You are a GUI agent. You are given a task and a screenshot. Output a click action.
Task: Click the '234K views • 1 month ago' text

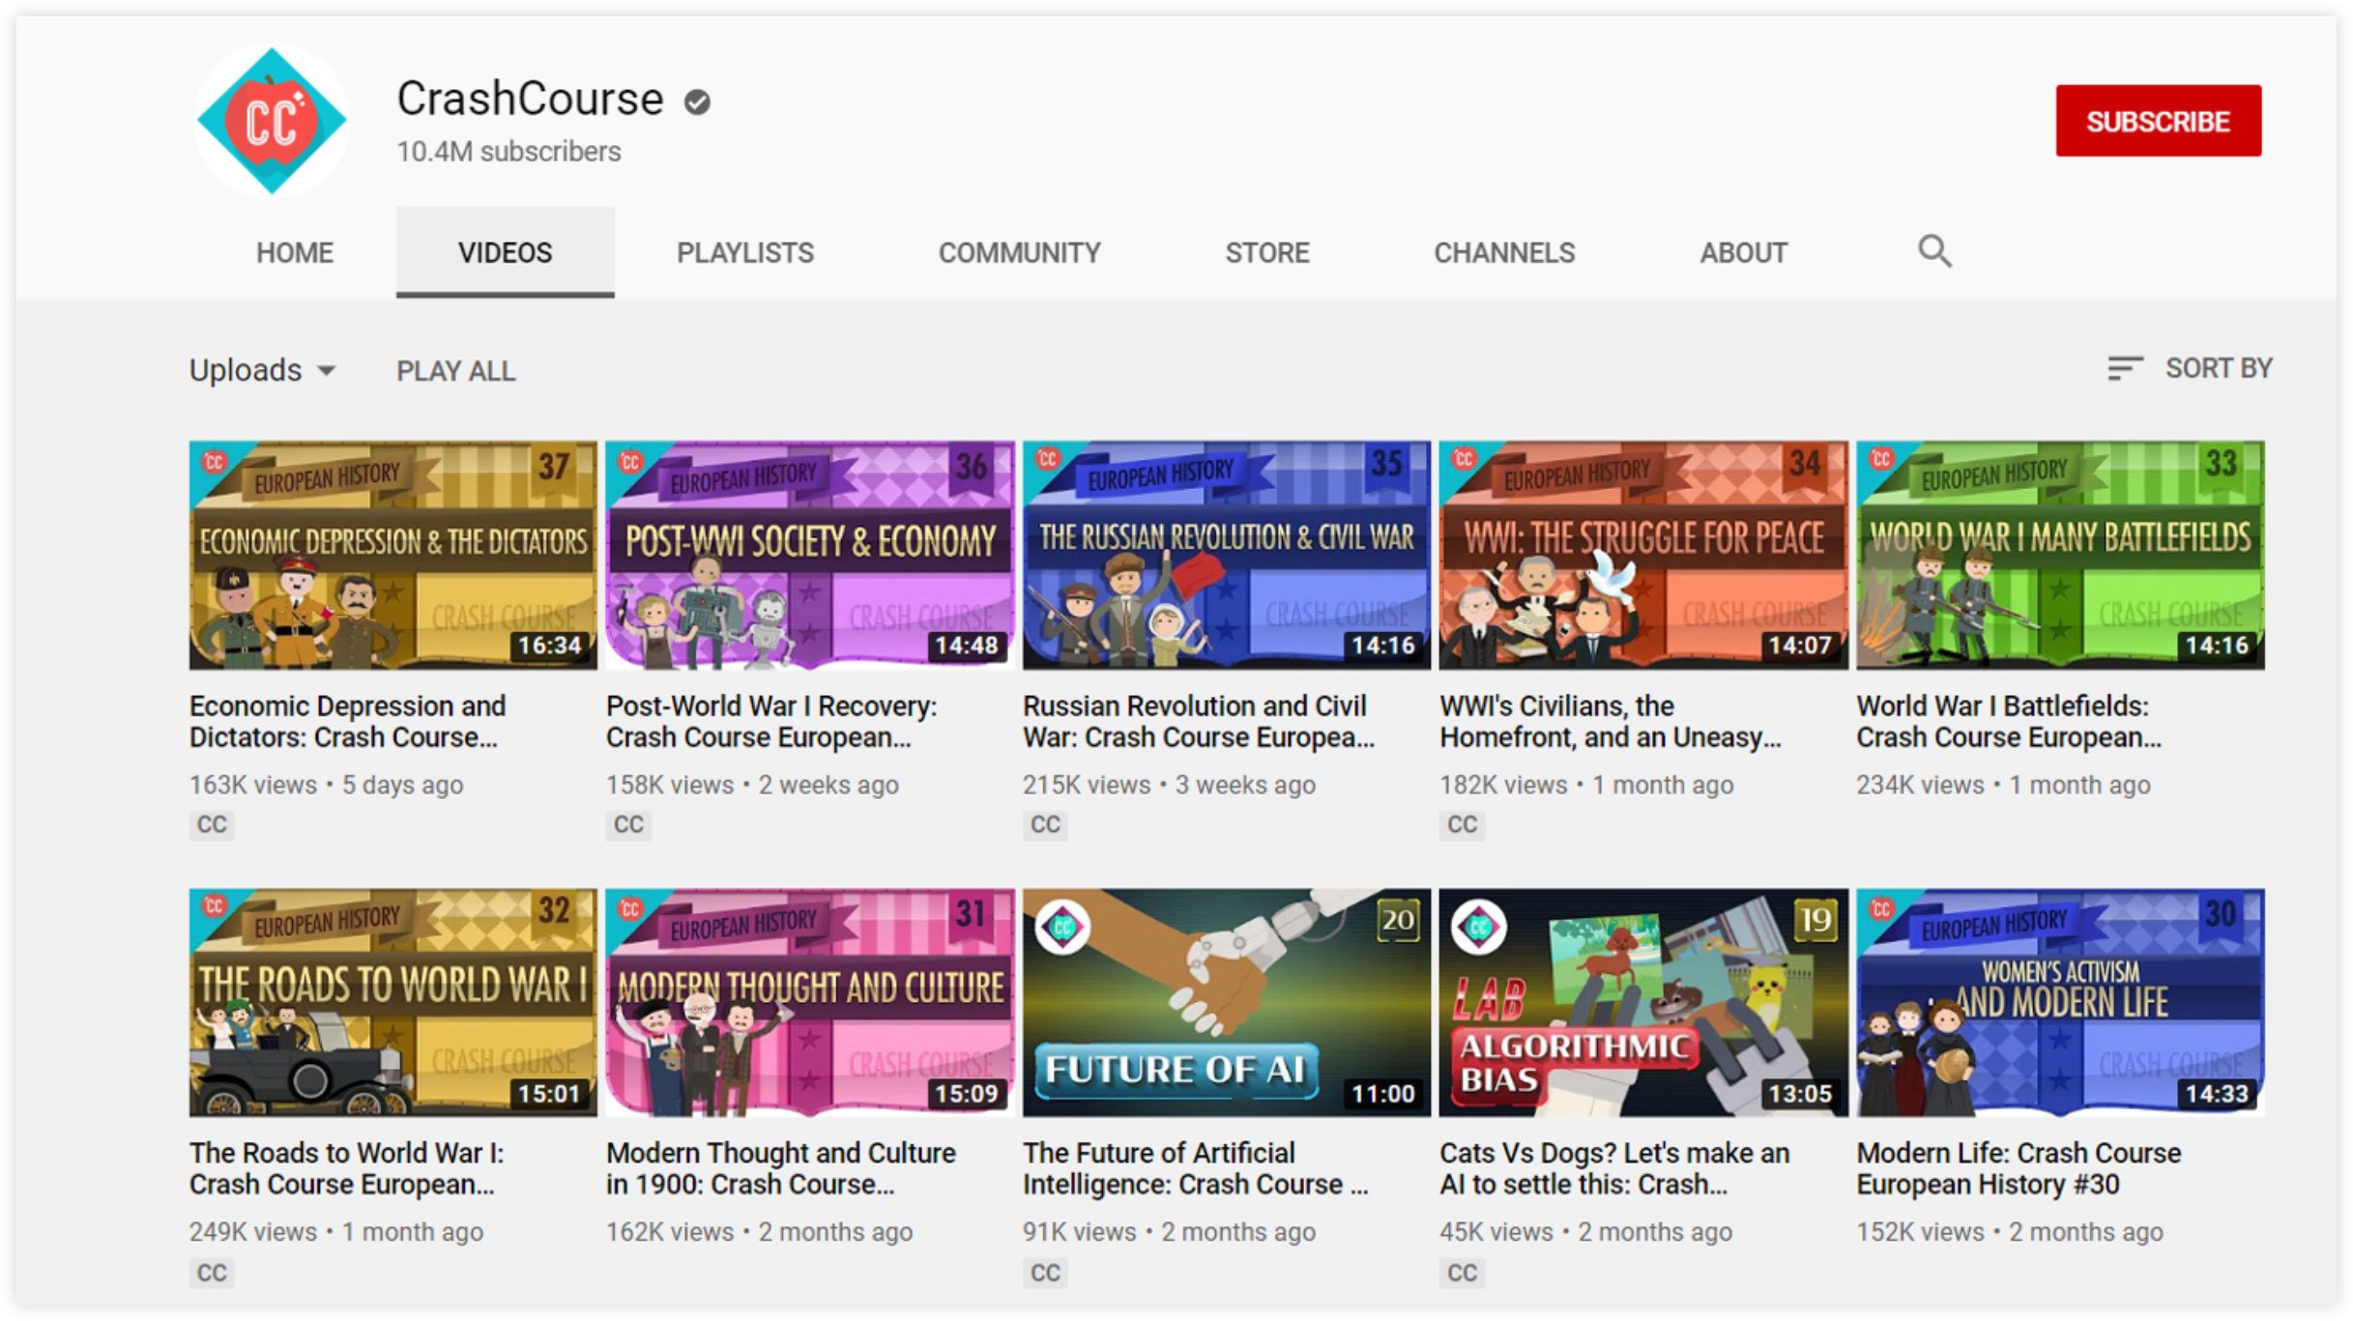coord(2003,785)
